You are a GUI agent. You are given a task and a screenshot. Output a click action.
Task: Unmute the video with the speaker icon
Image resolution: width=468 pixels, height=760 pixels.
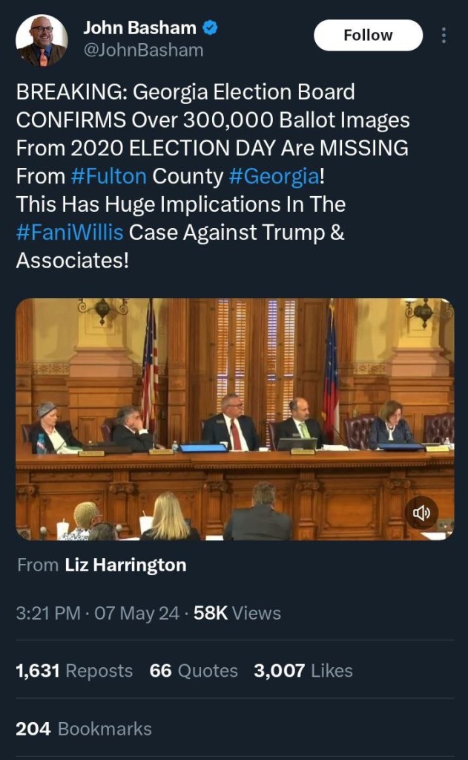pyautogui.click(x=420, y=512)
